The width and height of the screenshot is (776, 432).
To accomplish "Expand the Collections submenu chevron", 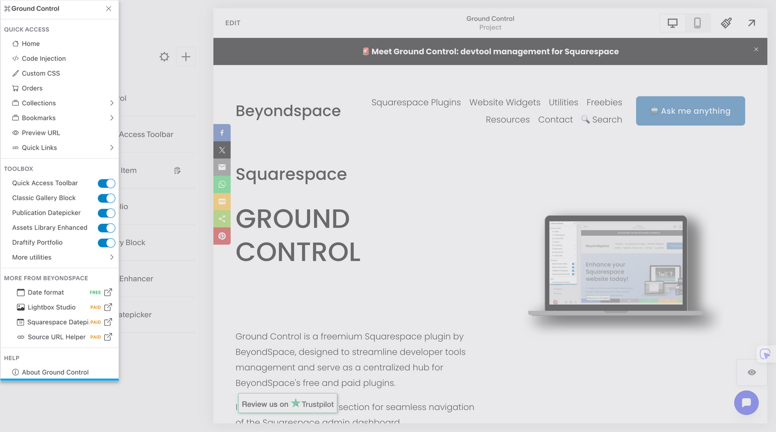I will tap(112, 103).
